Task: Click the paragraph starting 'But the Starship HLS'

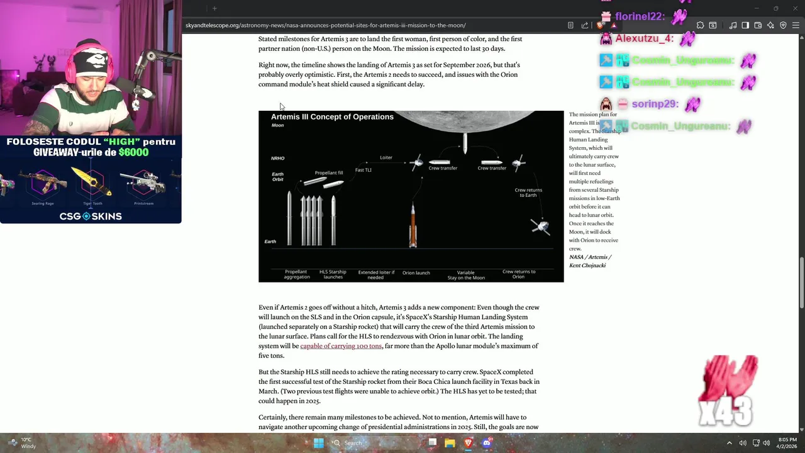Action: tap(399, 386)
